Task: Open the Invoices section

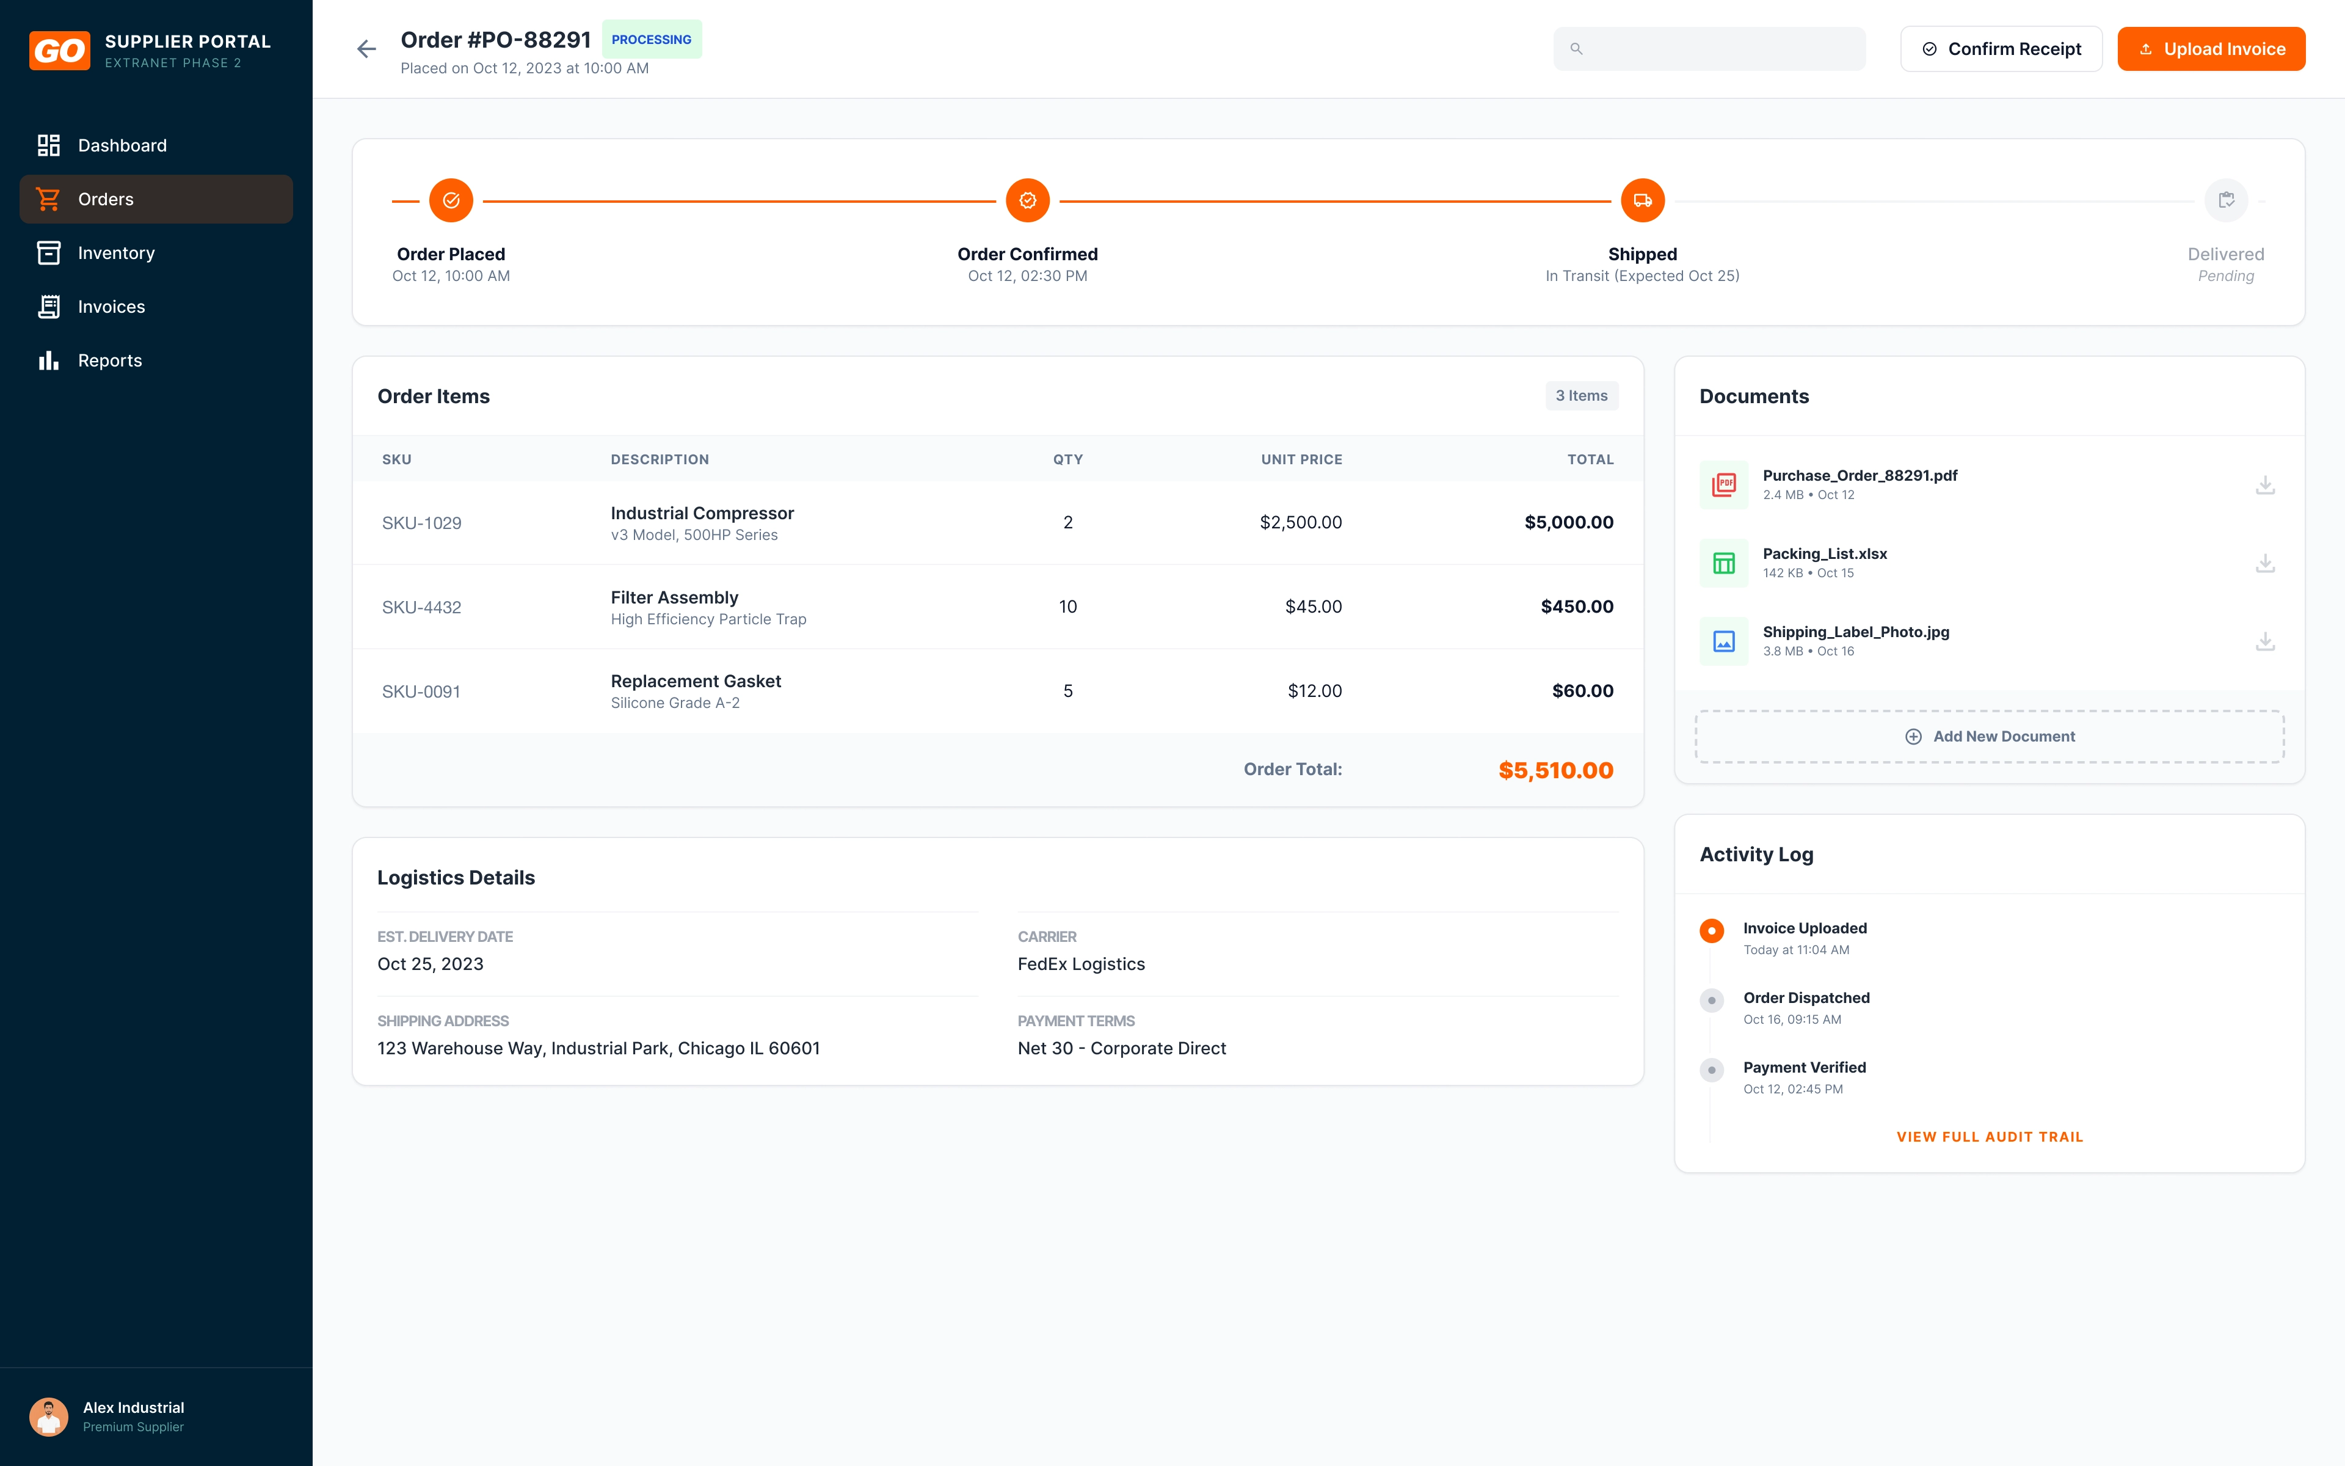Action: (x=111, y=307)
